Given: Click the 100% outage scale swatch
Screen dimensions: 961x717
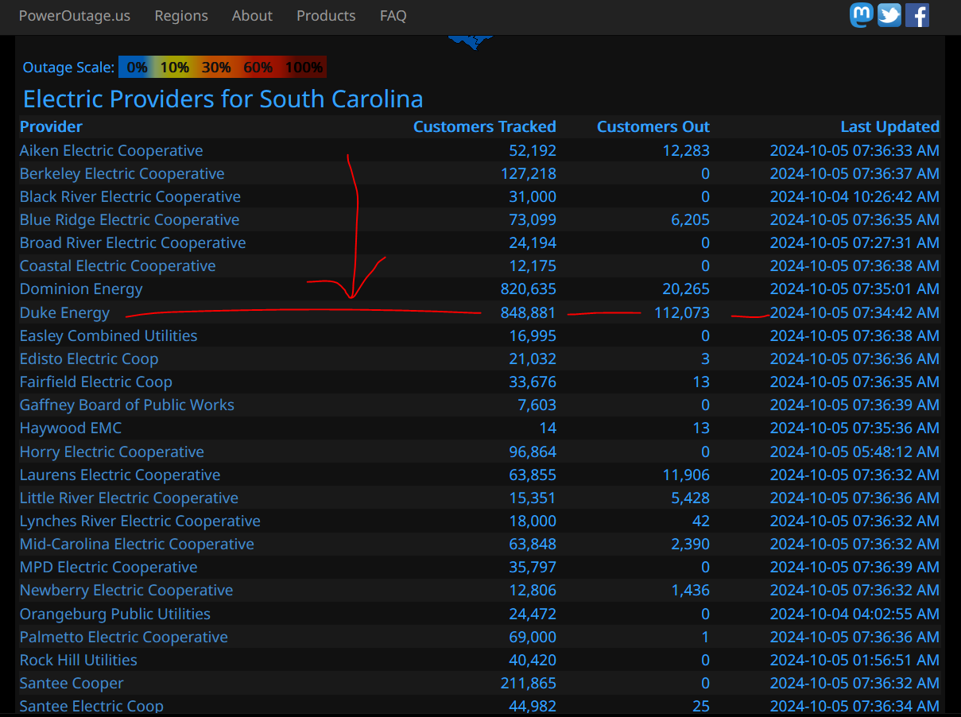Looking at the screenshot, I should point(304,68).
